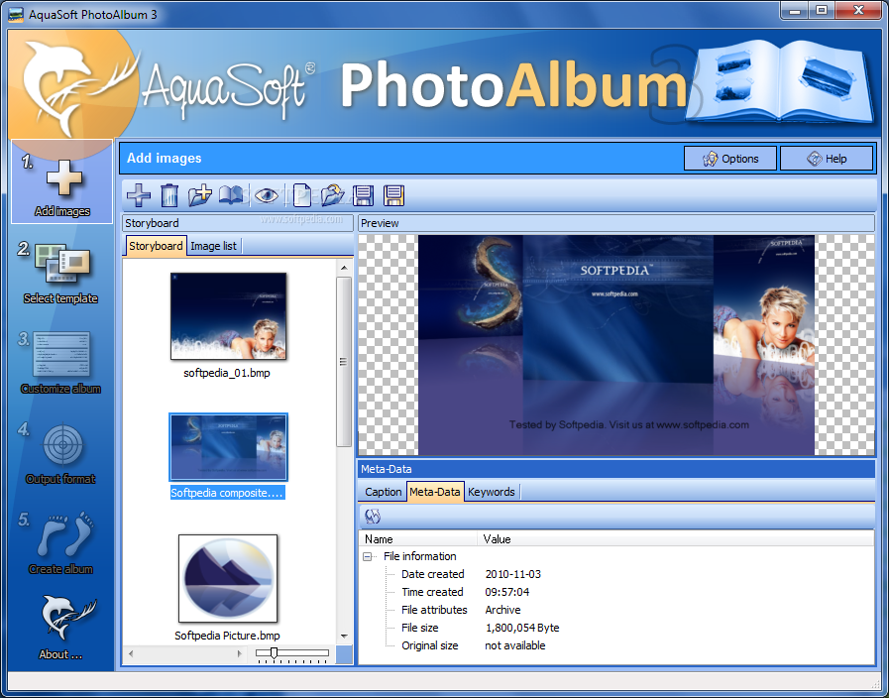Click the AquaSoft PhotoAlbum title bar icon
Screen dimensions: 889x698
16,14
